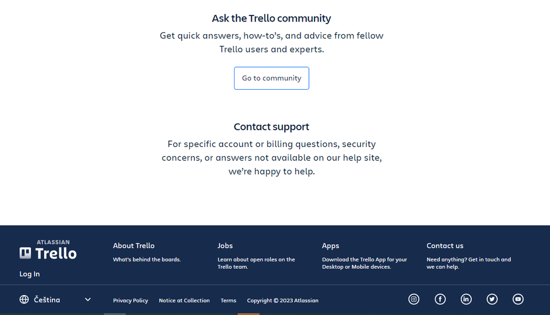Open the Privacy Policy link
This screenshot has height=315, width=550.
coord(130,301)
